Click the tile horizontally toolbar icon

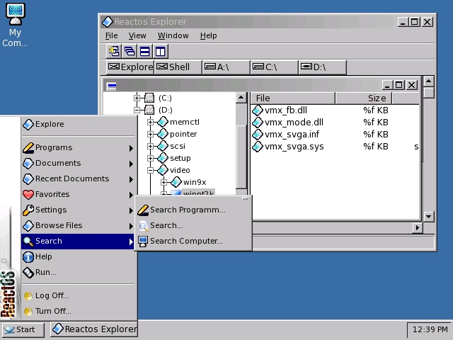click(x=144, y=51)
